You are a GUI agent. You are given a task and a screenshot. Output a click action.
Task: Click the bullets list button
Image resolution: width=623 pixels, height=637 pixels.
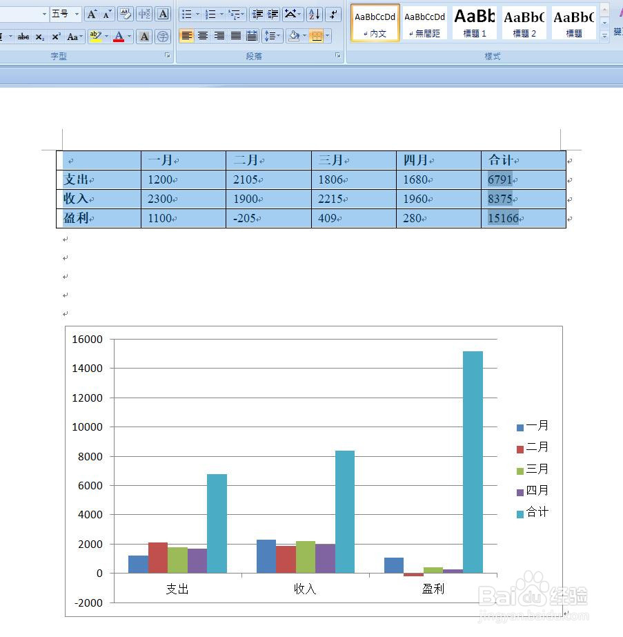coord(186,14)
